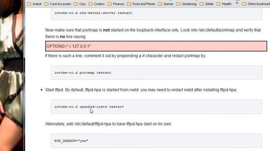This screenshot has height=151, width=270.
Task: Click the RUN_DAEMON="yes" code line
Action: tap(71, 141)
